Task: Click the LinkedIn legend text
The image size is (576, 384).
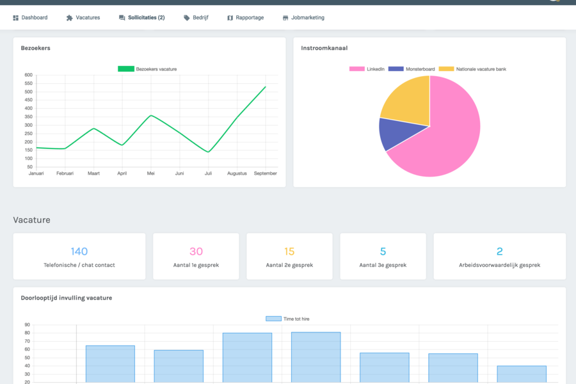Action: coord(376,69)
